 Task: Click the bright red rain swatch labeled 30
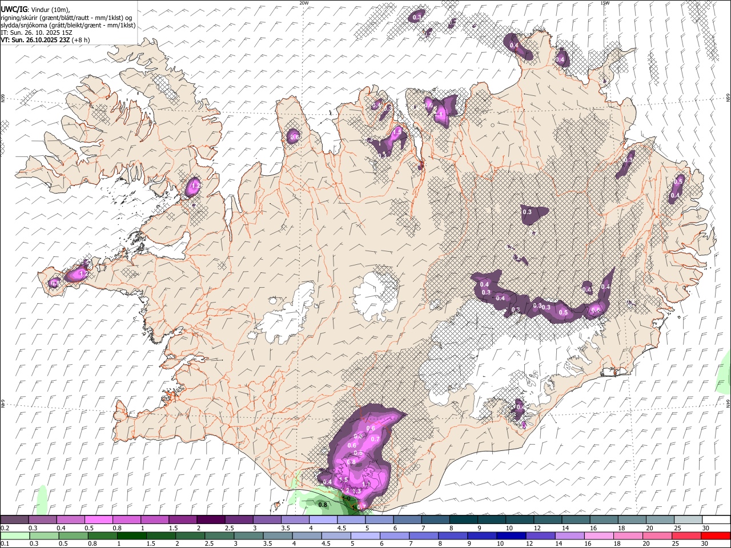(716, 535)
